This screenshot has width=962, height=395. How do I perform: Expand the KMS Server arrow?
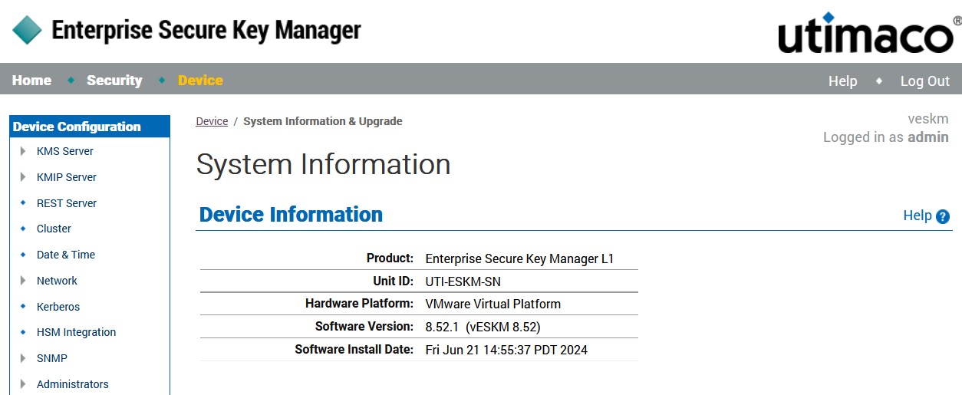coord(23,151)
